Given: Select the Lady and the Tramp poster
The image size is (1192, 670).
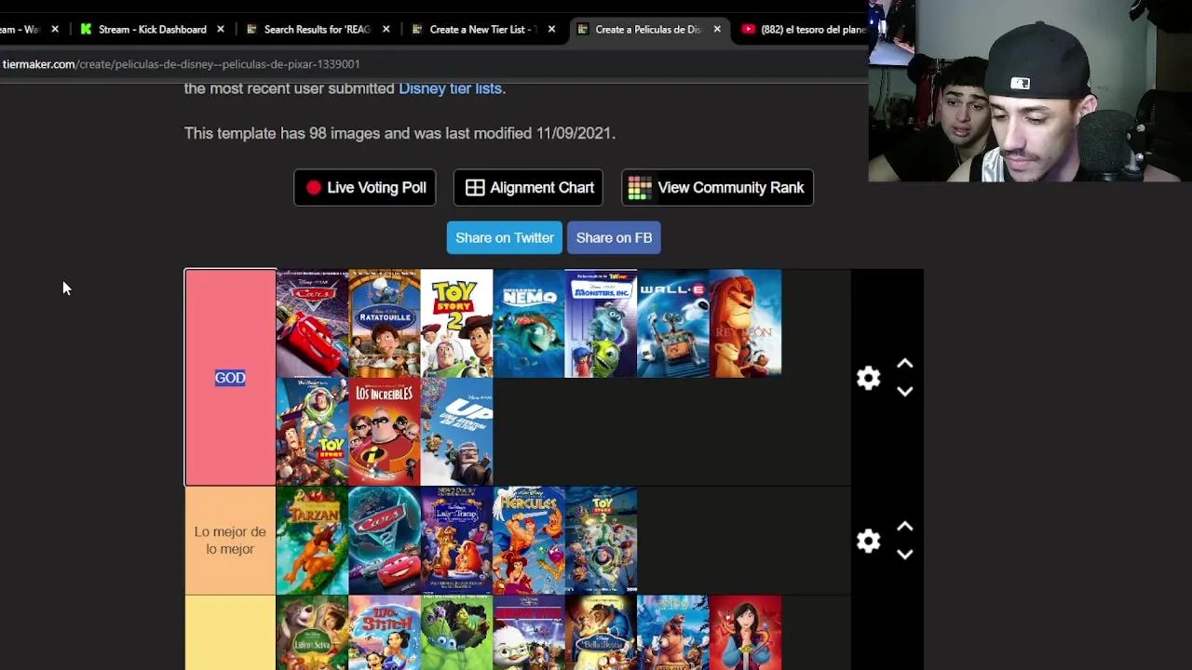Looking at the screenshot, I should (x=456, y=541).
